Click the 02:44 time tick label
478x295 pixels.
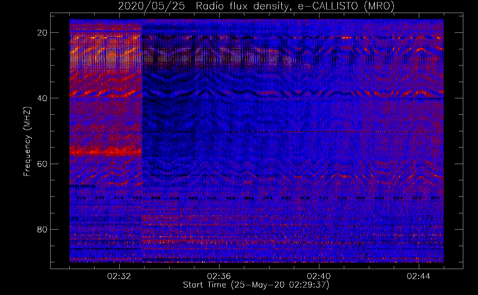pyautogui.click(x=419, y=276)
